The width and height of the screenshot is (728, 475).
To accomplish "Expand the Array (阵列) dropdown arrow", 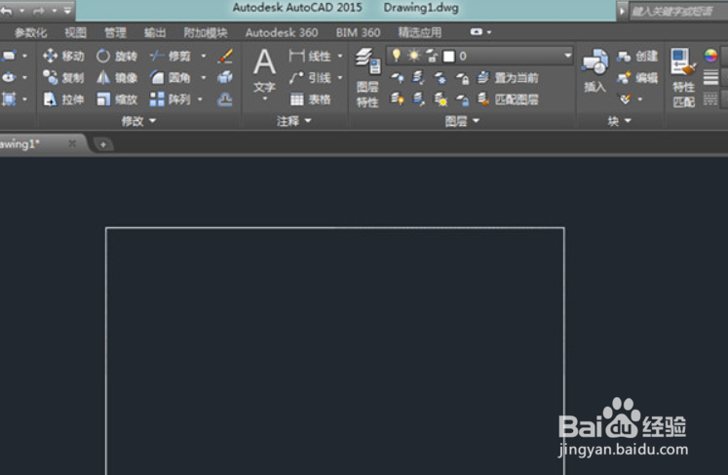I will pos(200,99).
